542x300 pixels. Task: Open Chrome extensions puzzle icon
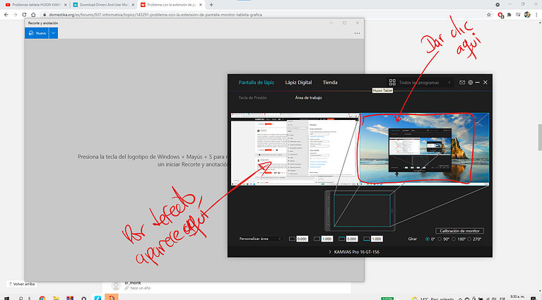pyautogui.click(x=509, y=15)
